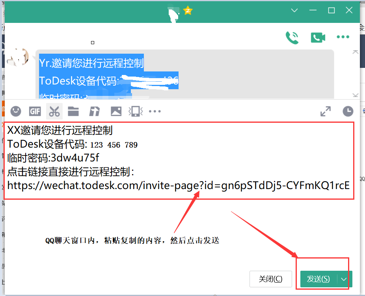Click input line 'XX邀请您进行远程控制'
This screenshot has height=296, width=365.
coord(60,130)
